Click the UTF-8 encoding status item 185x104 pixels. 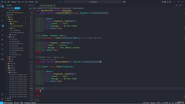pyautogui.click(x=158, y=103)
